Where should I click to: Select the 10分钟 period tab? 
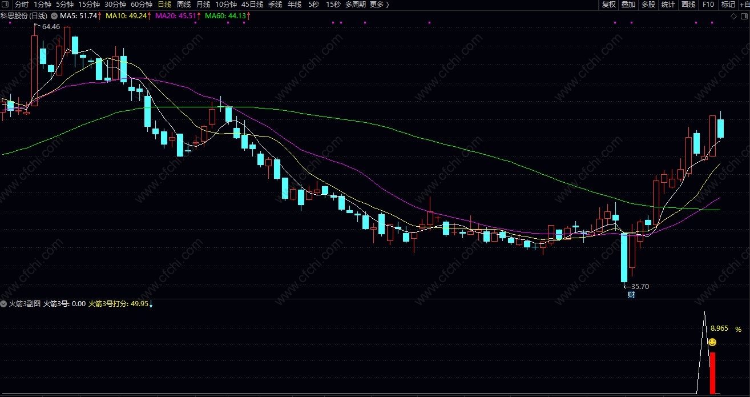point(226,5)
